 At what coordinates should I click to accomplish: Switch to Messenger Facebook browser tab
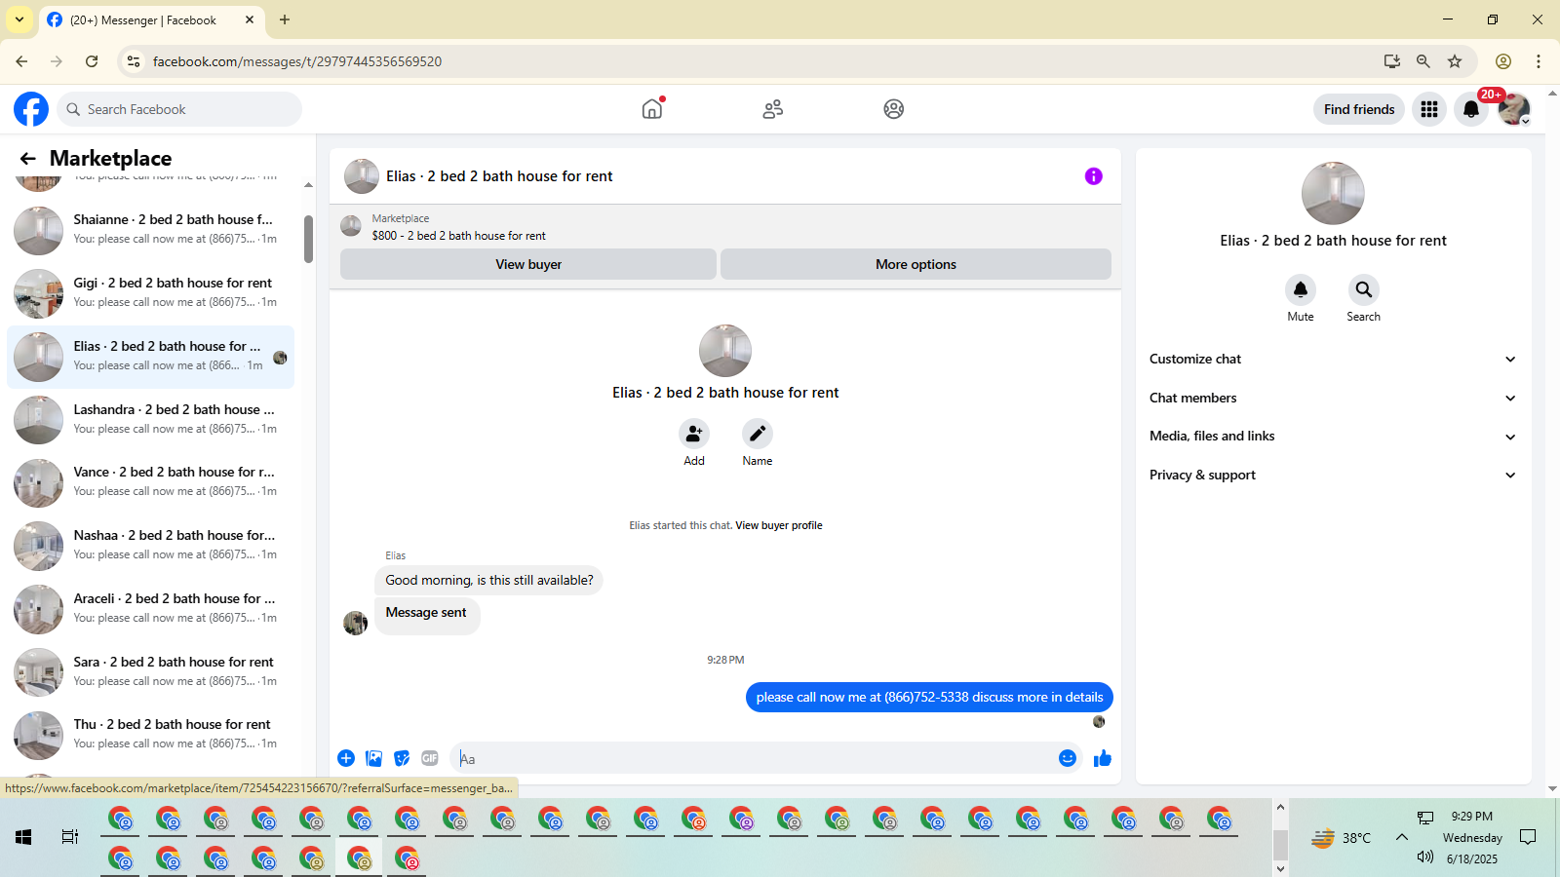[151, 19]
